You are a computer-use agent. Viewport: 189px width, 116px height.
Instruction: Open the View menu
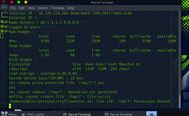tap(31, 8)
